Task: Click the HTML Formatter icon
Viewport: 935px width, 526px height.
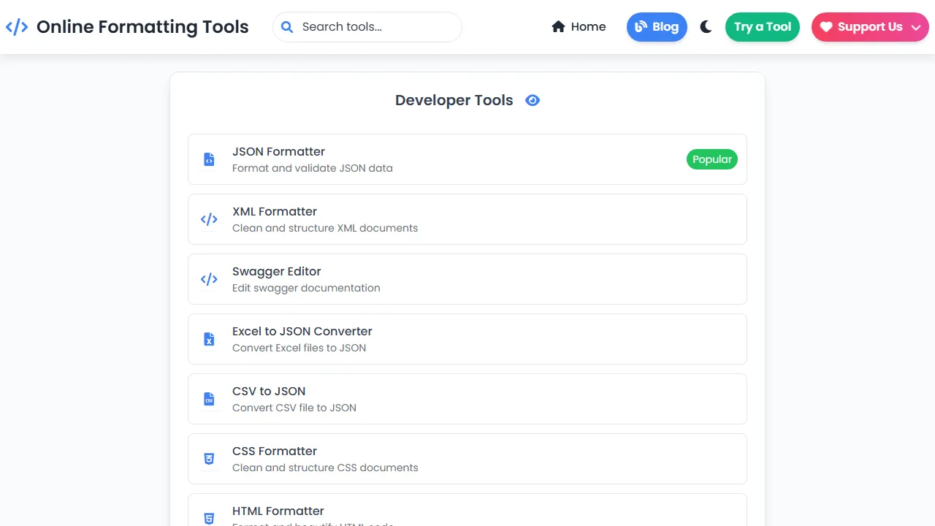Action: [209, 518]
